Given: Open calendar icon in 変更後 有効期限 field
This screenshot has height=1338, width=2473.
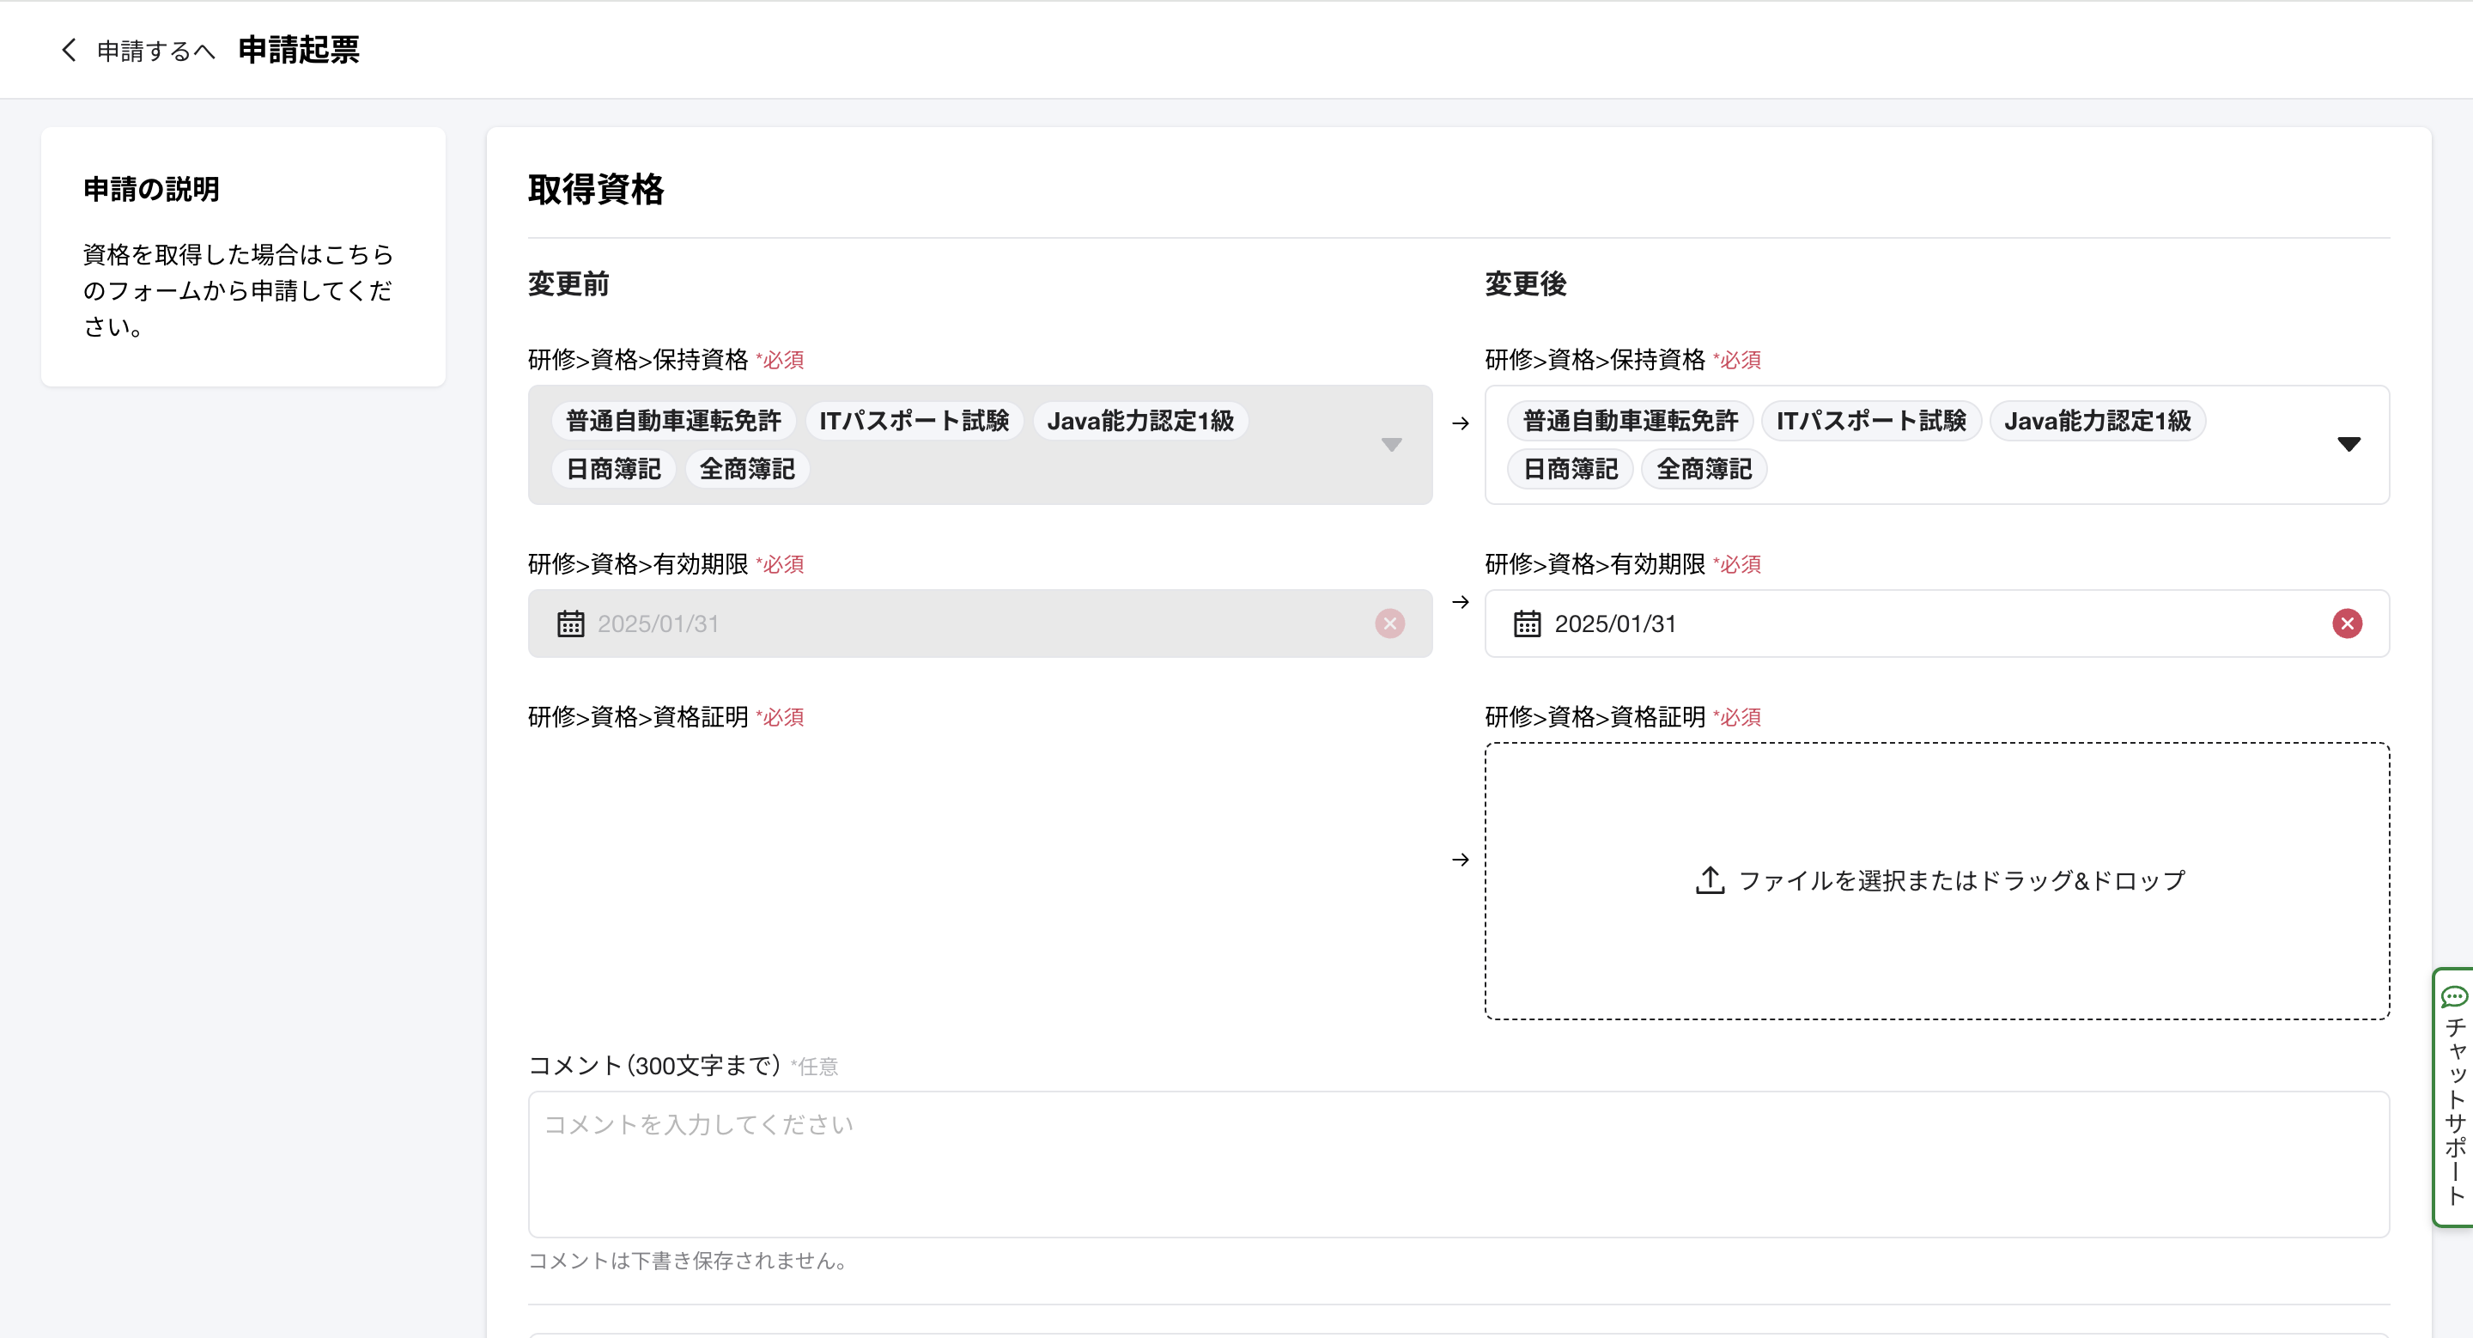Looking at the screenshot, I should click(x=1527, y=623).
